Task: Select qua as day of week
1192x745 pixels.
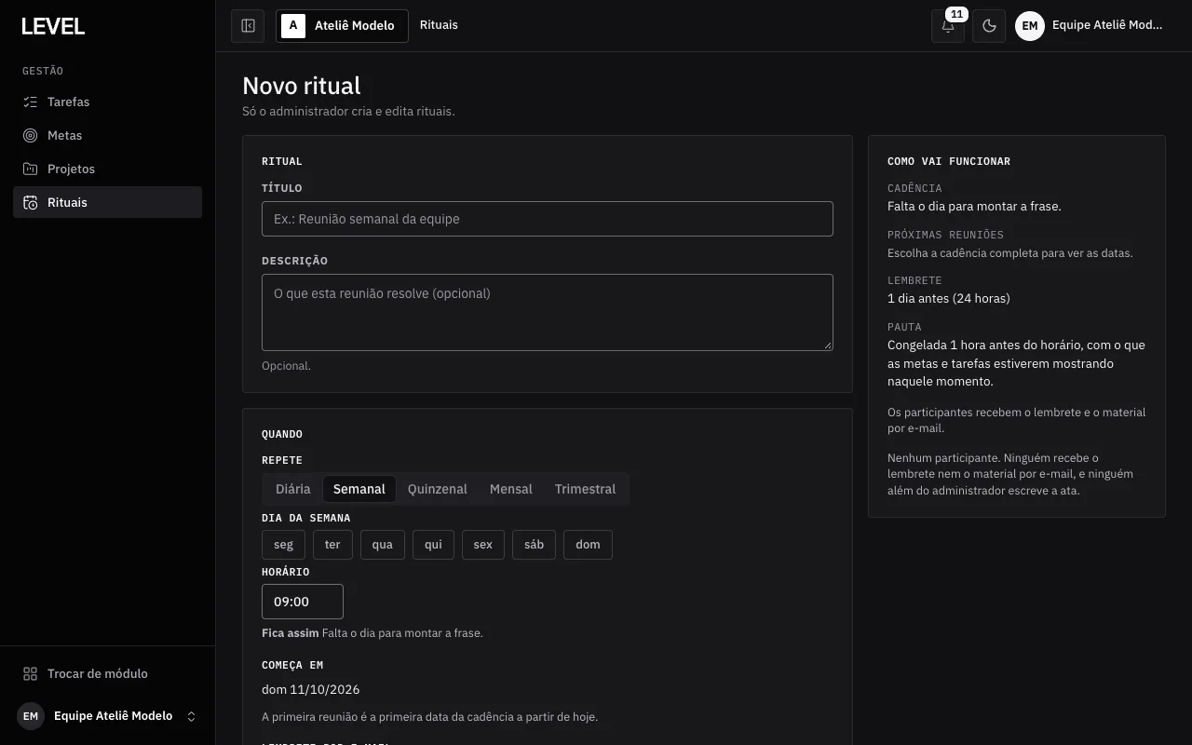Action: (383, 545)
